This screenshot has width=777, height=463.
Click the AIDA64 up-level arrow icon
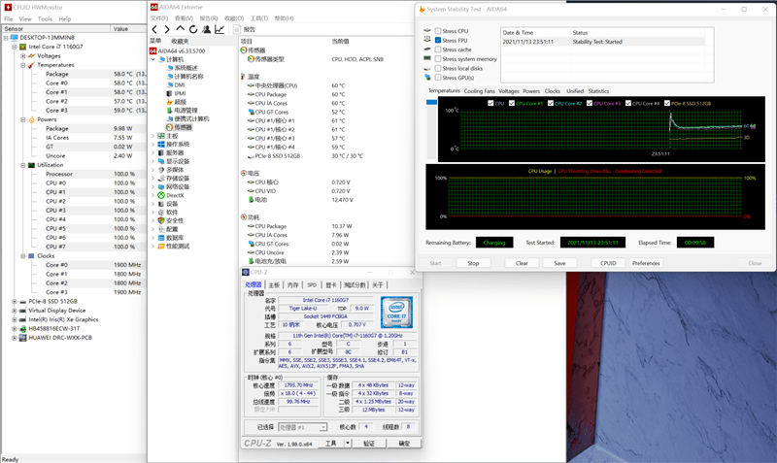tap(179, 29)
